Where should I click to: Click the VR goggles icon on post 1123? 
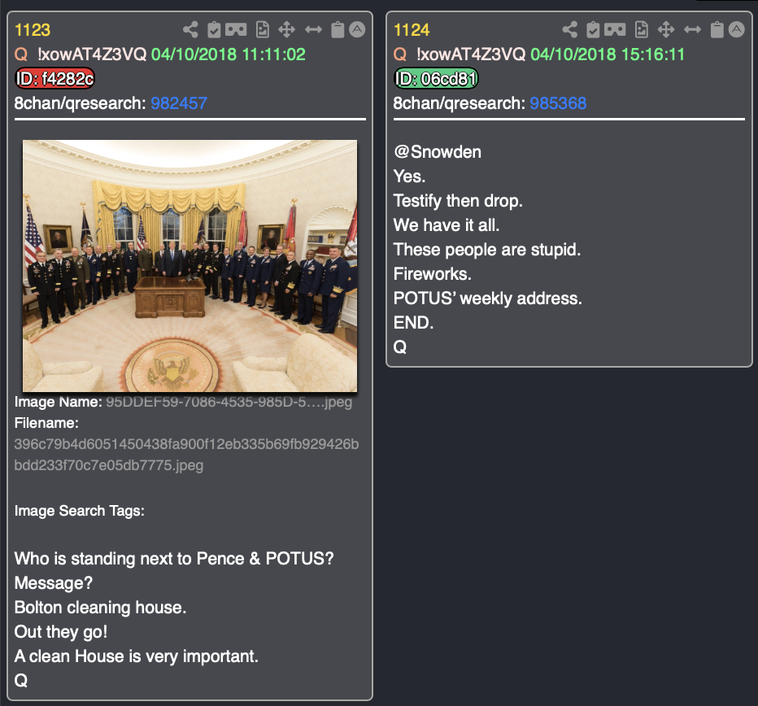[236, 29]
